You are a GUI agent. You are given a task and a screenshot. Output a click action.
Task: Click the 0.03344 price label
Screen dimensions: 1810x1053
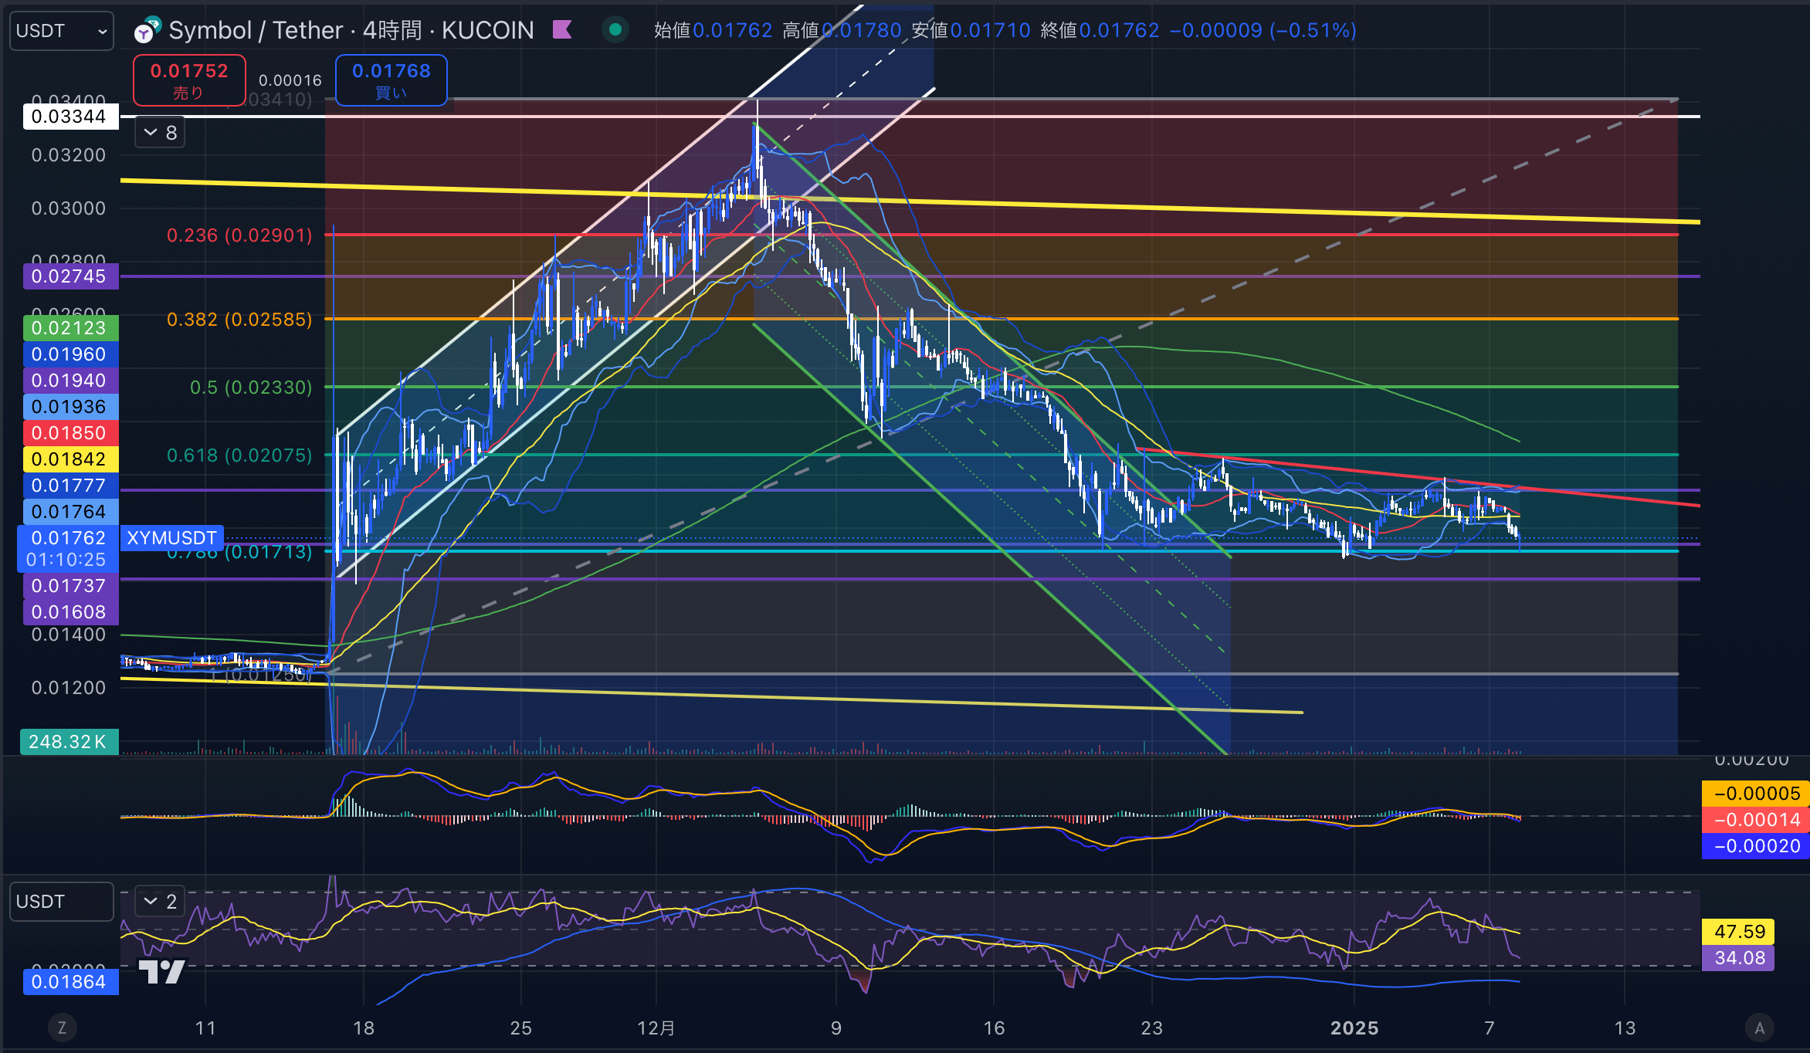pos(70,117)
